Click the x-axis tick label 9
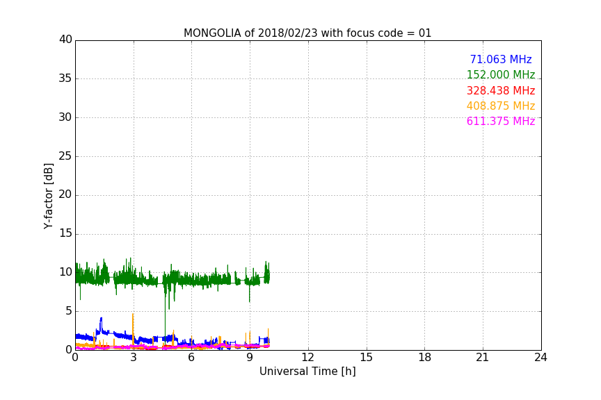 point(250,358)
